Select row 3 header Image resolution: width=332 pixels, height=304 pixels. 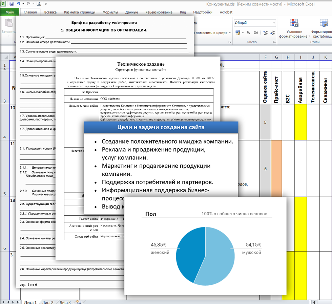(5, 87)
